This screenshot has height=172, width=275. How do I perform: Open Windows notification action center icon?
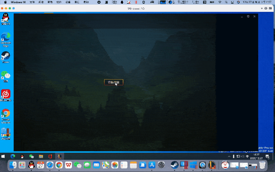(x=267, y=156)
